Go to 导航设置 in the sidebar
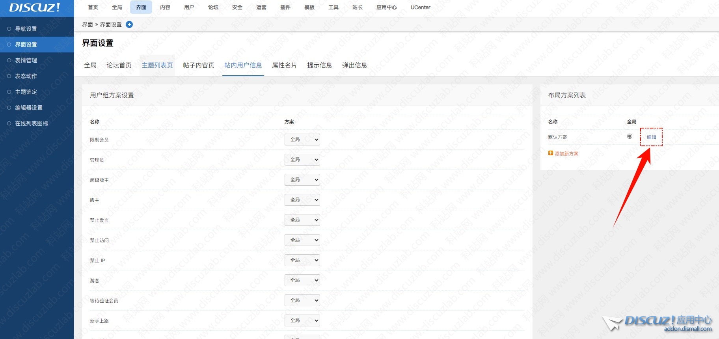 pyautogui.click(x=26, y=29)
